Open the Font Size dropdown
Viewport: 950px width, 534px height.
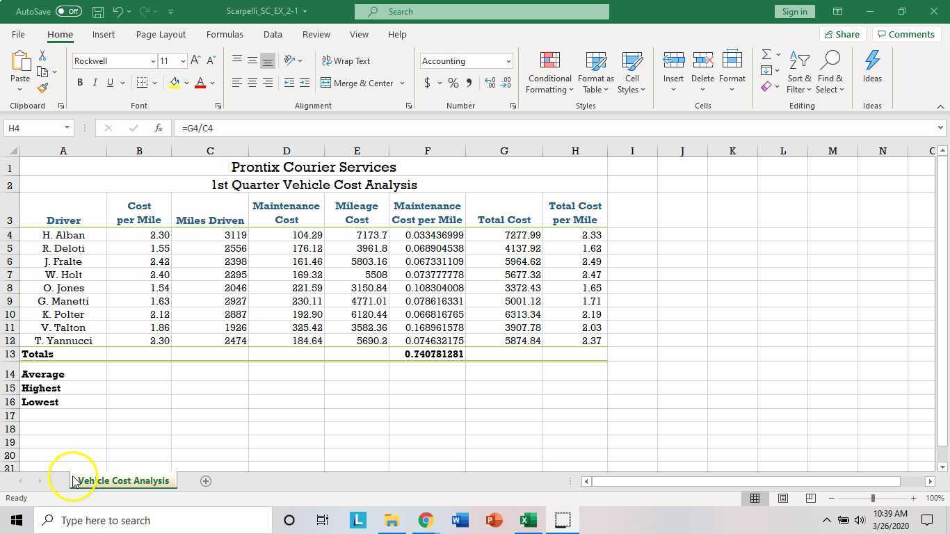(182, 61)
